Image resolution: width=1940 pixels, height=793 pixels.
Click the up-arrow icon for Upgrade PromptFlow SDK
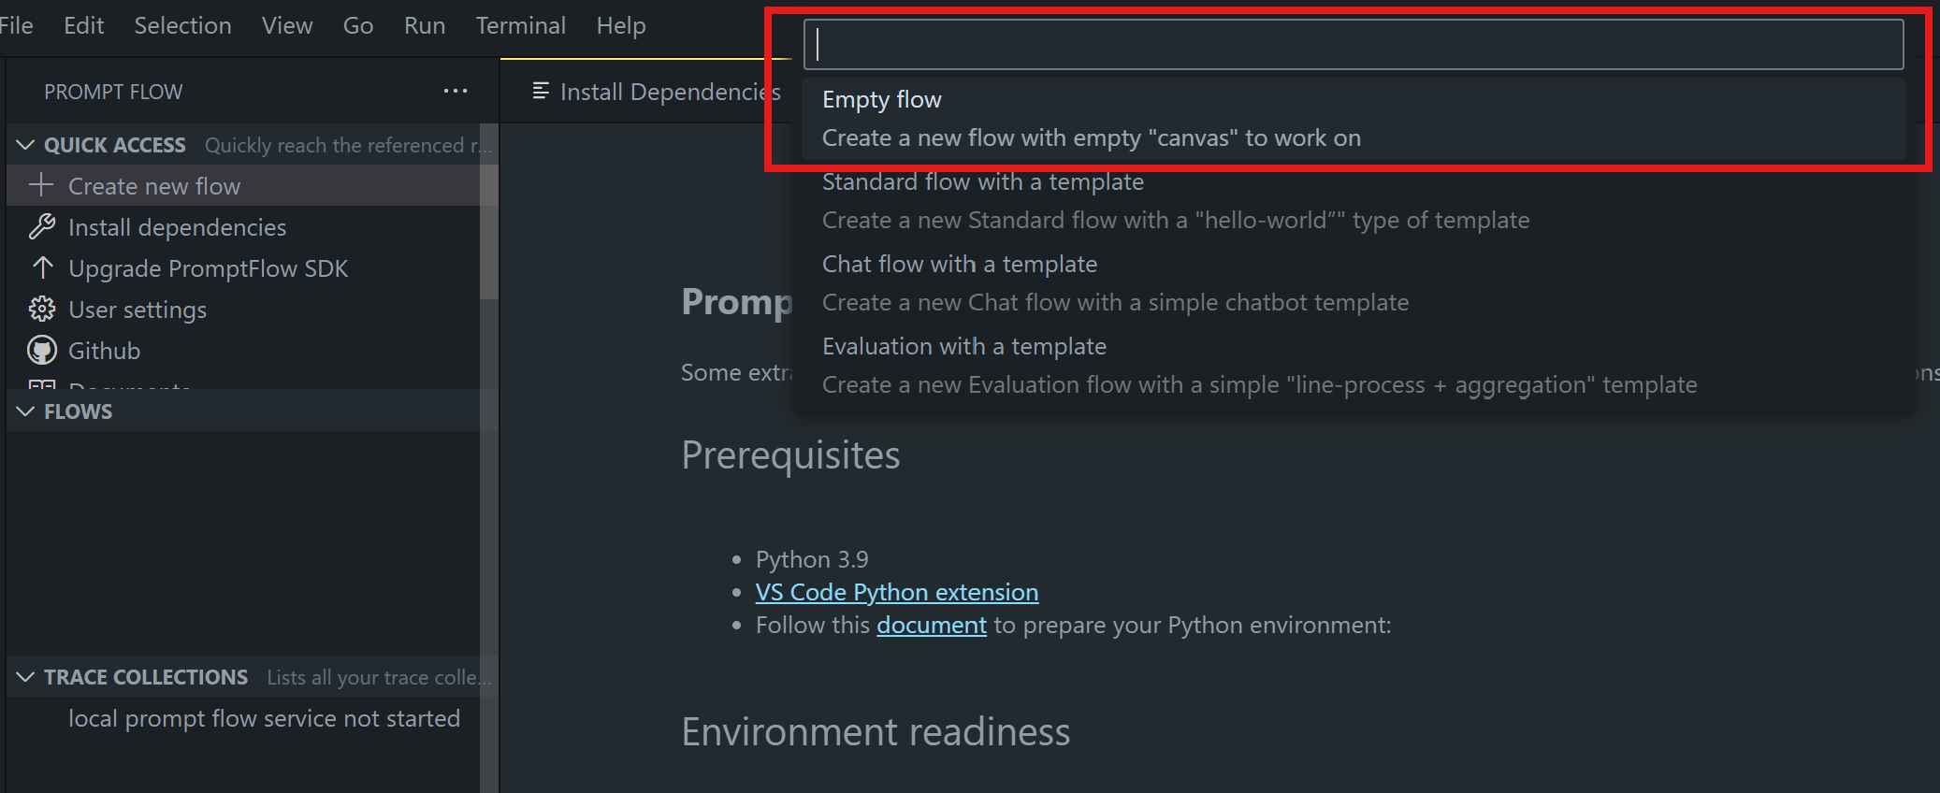[41, 267]
